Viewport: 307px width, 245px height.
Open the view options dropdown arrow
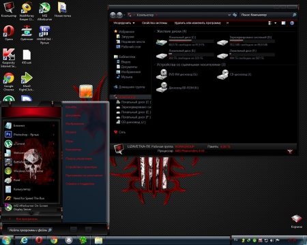click(276, 23)
